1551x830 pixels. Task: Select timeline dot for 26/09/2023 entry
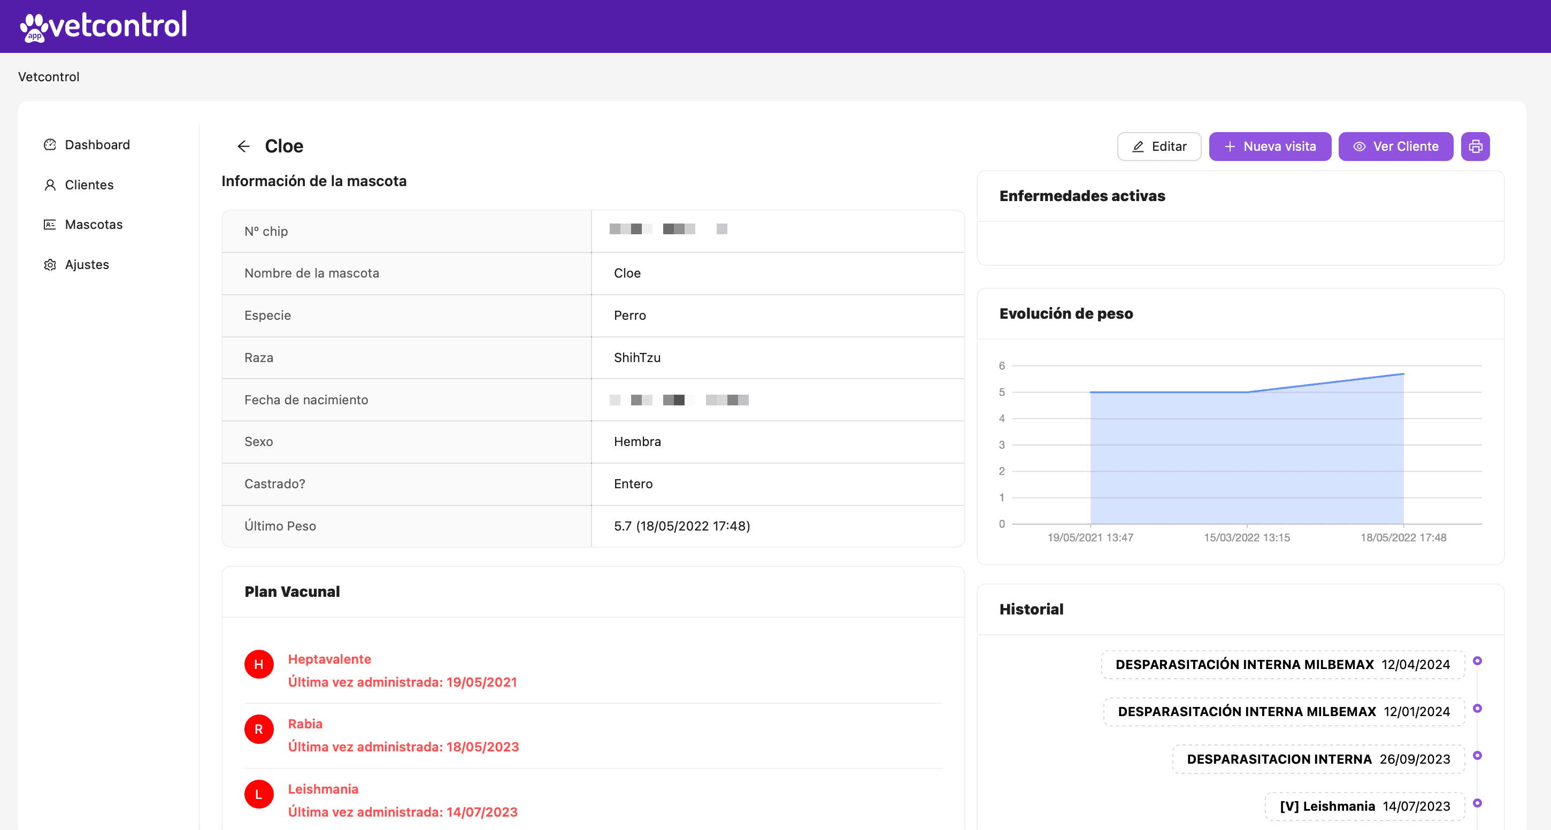point(1477,756)
